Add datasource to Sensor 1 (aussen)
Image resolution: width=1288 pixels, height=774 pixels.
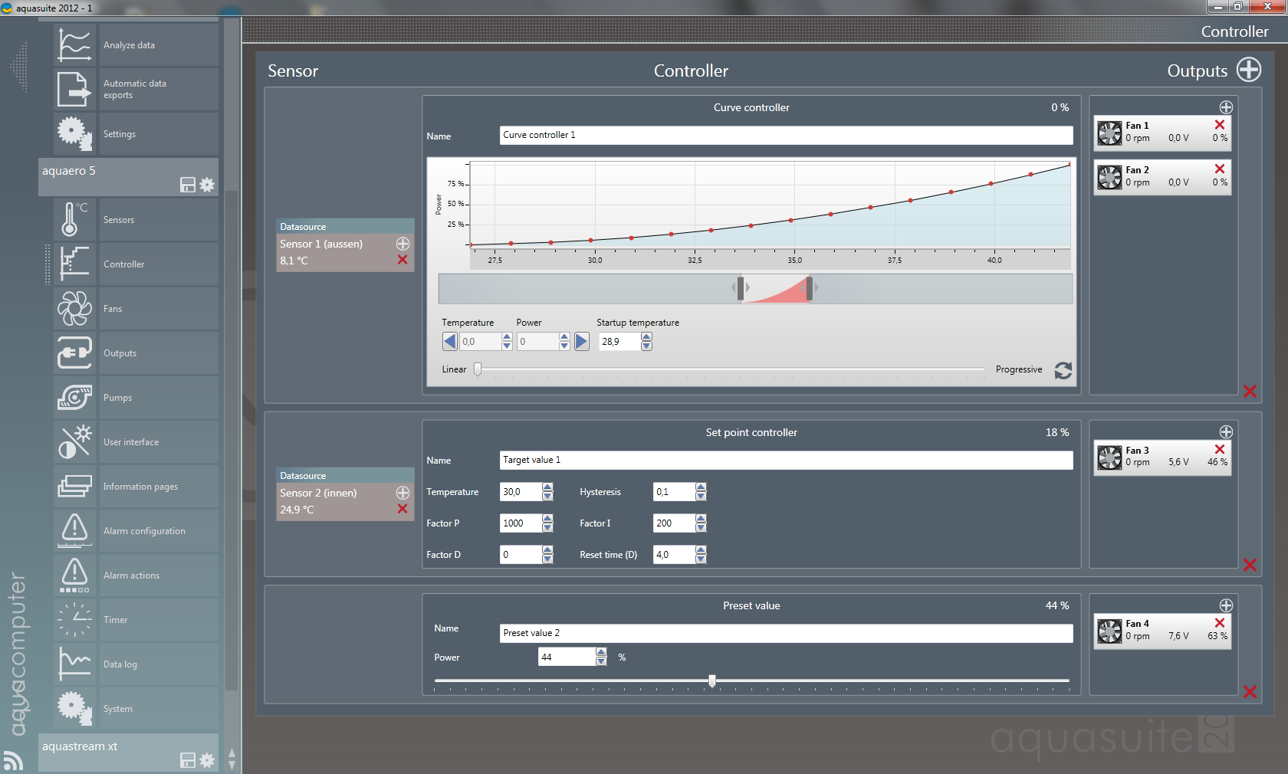click(x=402, y=244)
